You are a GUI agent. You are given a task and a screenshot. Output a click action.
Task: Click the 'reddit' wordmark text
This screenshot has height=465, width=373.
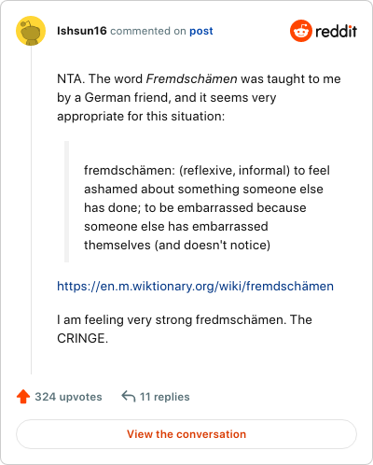[336, 31]
